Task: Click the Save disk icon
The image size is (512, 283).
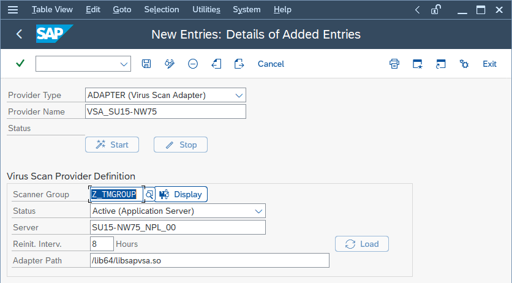Action: 146,64
